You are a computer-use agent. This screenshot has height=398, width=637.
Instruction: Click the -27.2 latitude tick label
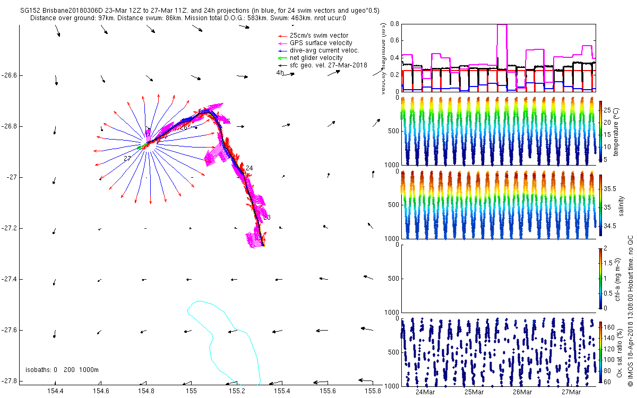[10, 228]
